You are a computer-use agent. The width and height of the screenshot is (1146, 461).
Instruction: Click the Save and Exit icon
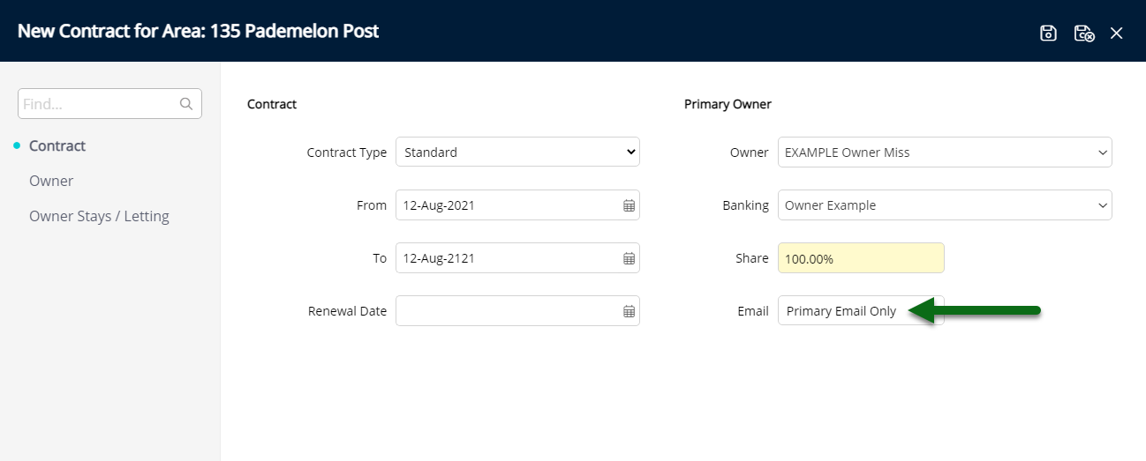coord(1084,33)
